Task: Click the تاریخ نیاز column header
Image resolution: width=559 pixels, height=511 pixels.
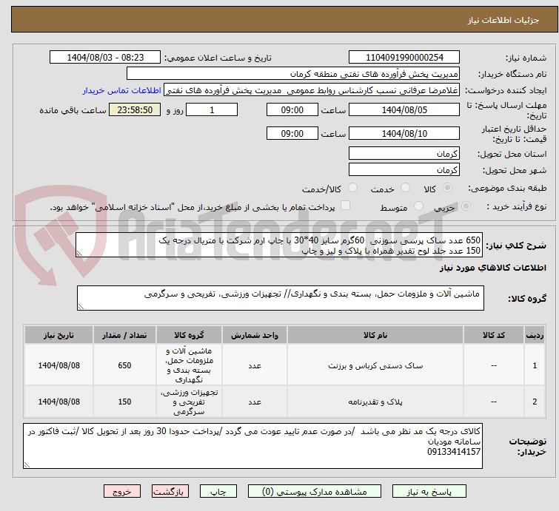Action: (58, 335)
